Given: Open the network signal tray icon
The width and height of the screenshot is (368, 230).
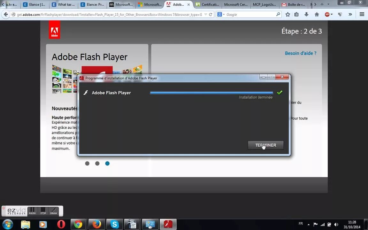Looking at the screenshot, I should pyautogui.click(x=322, y=225).
